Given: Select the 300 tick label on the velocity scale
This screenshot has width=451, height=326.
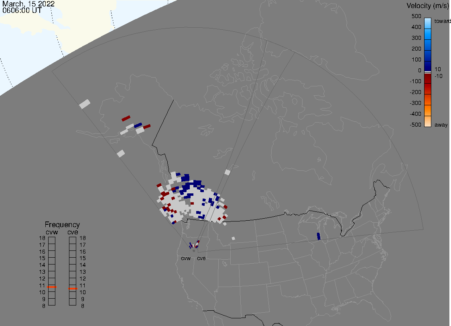Looking at the screenshot, I should 416,38.
